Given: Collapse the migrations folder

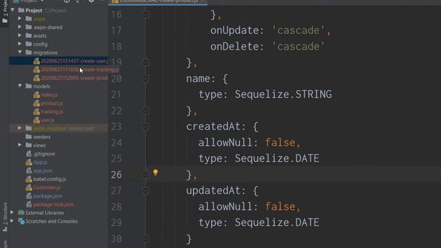Looking at the screenshot, I should click(20, 52).
